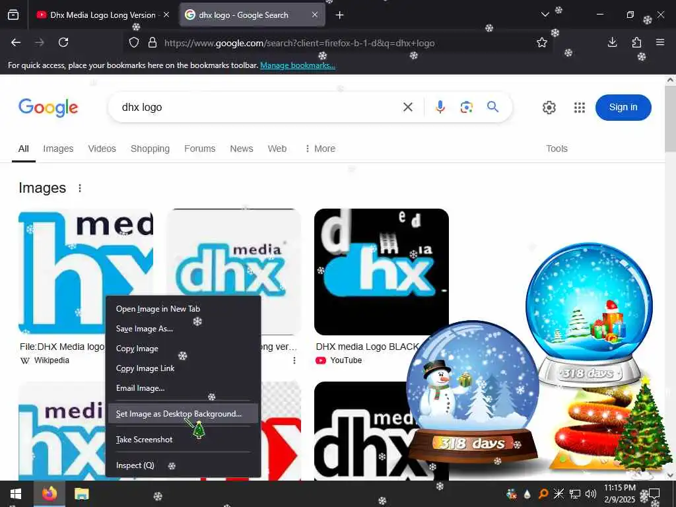Switch to the Forums search tab
The image size is (676, 507).
point(199,149)
